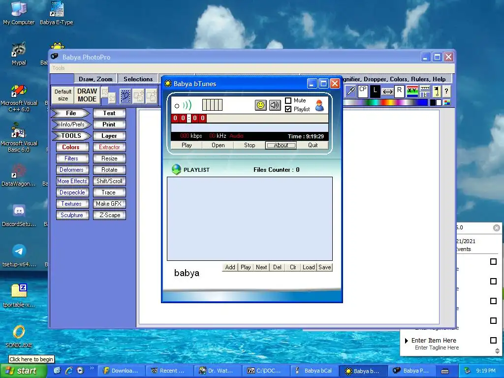This screenshot has height=378, width=504.
Task: Select the black L color box
Action: [375, 92]
